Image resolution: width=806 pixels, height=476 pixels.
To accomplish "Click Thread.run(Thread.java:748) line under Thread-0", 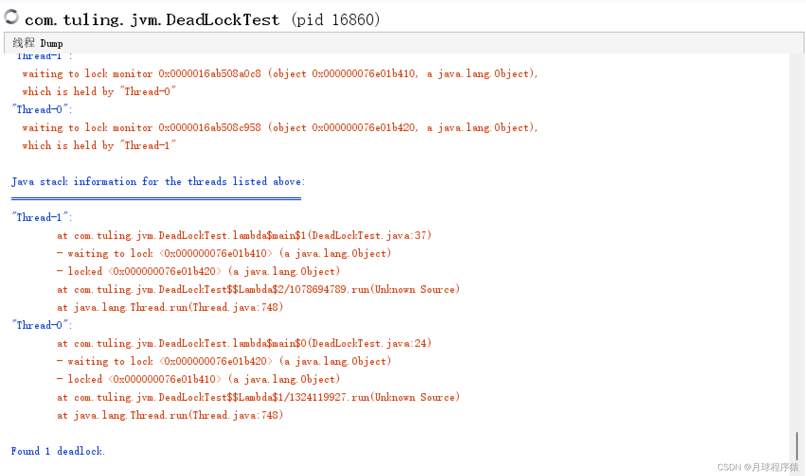I will (170, 415).
